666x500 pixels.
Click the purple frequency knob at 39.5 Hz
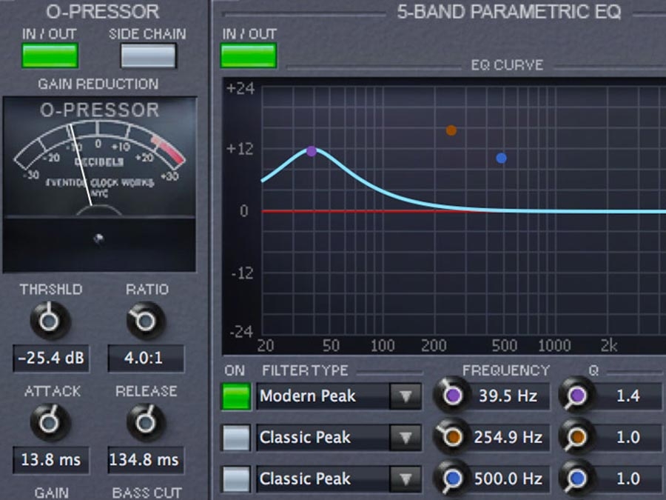(x=452, y=396)
